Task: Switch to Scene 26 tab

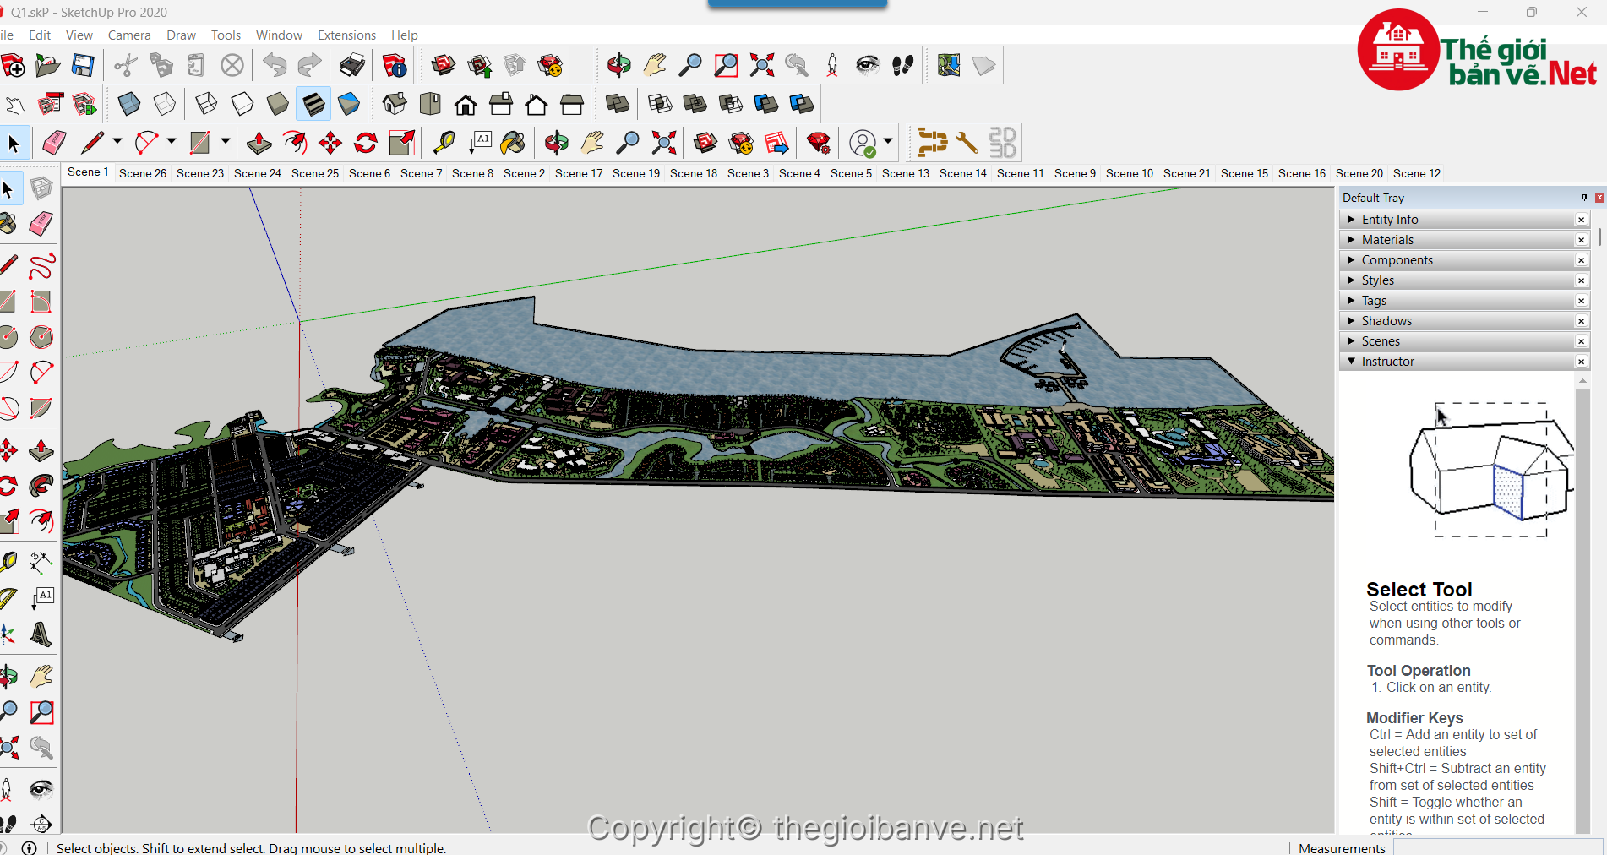Action: tap(143, 173)
